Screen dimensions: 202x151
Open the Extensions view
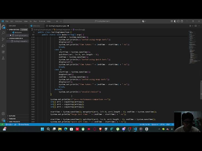pos(3,52)
